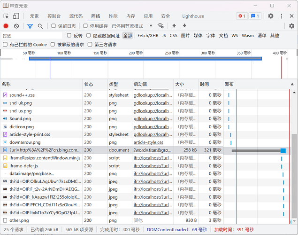The image size is (298, 235).
Task: Select the data:image/png;base... request
Action: coord(111,173)
